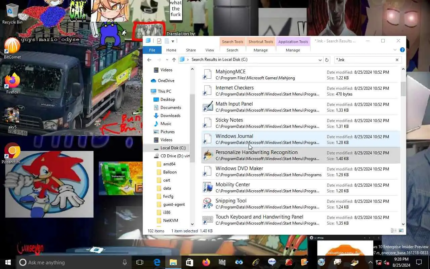The width and height of the screenshot is (430, 269).
Task: Click the New Folder icon in title bar
Action: 166,41
